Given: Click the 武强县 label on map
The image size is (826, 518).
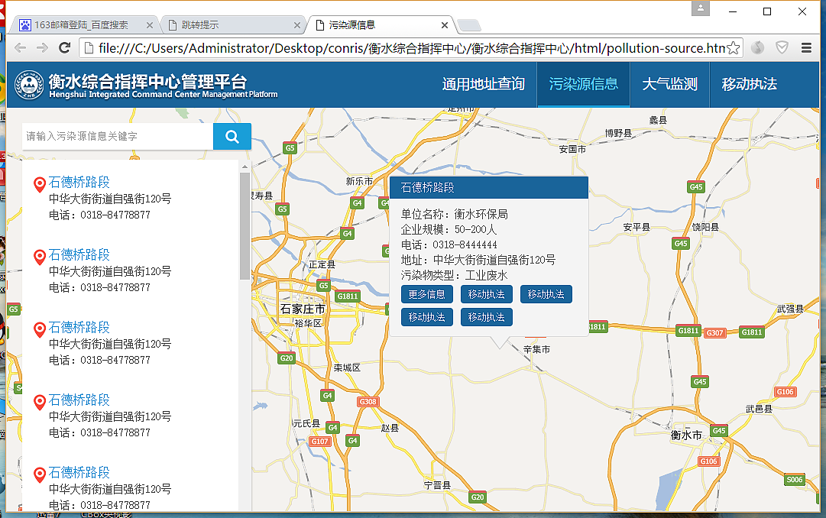Looking at the screenshot, I should point(790,309).
